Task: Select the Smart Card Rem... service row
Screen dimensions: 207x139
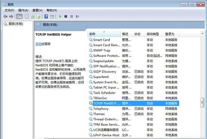Action: (134, 45)
